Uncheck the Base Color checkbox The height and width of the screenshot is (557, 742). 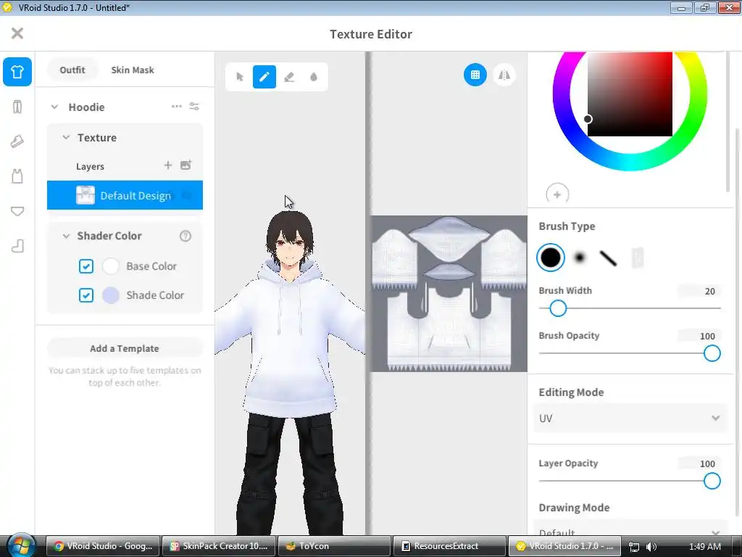(x=86, y=266)
